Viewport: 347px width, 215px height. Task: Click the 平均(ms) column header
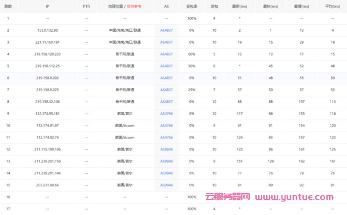pos(333,6)
